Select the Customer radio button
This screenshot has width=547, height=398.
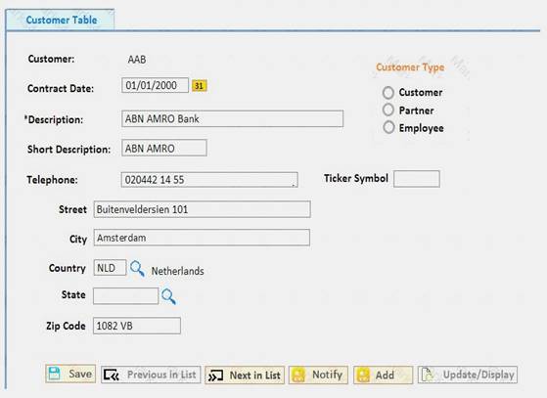[388, 93]
